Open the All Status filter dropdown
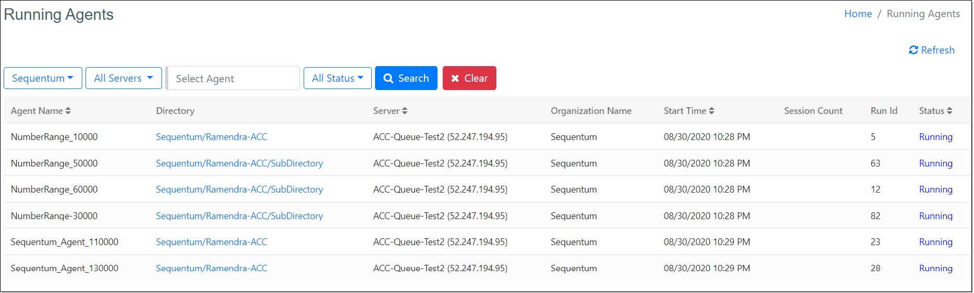 338,78
